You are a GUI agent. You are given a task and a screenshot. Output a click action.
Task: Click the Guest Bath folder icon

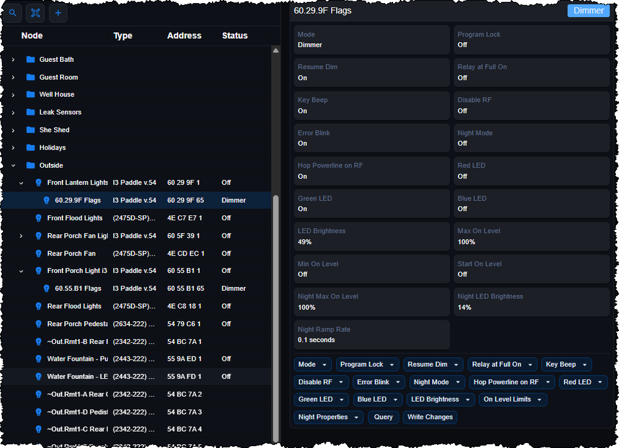coord(30,59)
